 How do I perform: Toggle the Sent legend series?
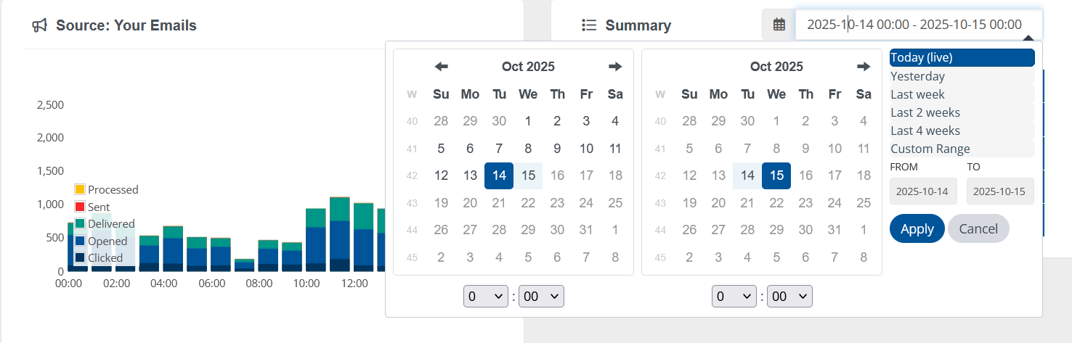click(x=99, y=207)
